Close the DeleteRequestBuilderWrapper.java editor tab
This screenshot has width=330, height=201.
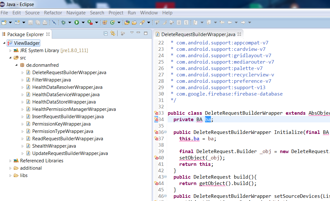239,34
